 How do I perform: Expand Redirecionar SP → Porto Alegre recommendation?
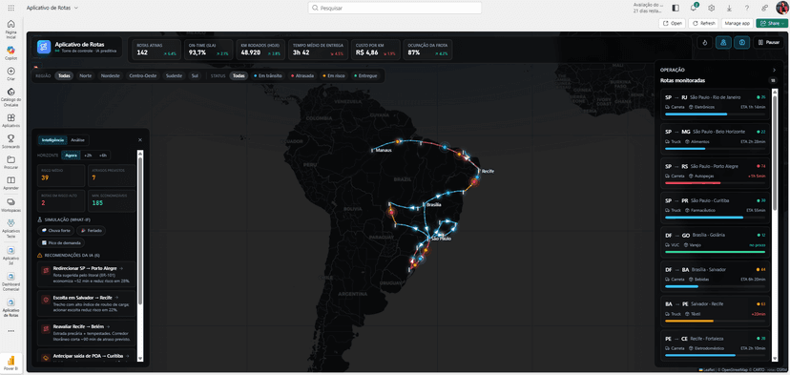pos(86,274)
